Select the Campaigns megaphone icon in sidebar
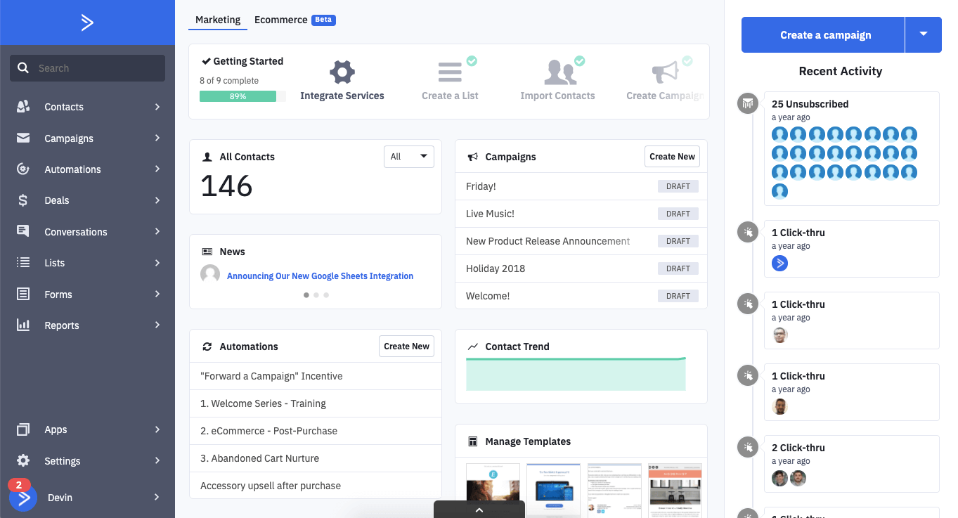The width and height of the screenshot is (958, 518). pyautogui.click(x=23, y=138)
